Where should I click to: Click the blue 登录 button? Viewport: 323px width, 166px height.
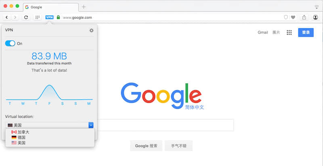point(306,33)
